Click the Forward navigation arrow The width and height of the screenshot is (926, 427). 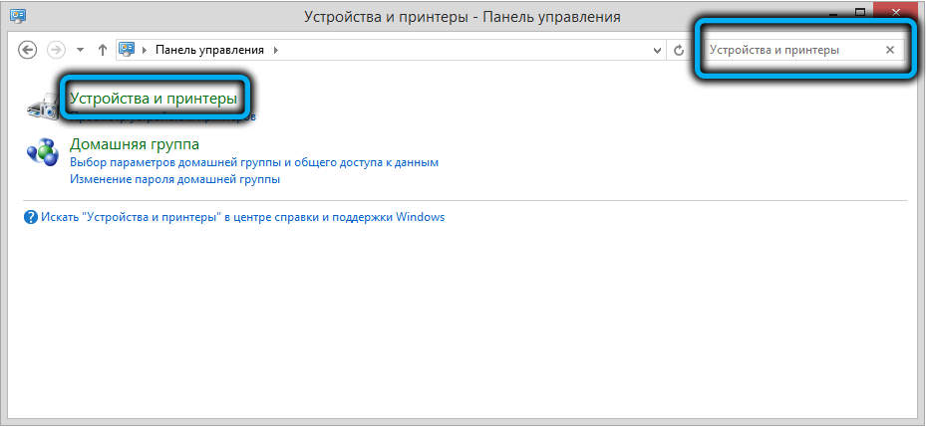[56, 50]
